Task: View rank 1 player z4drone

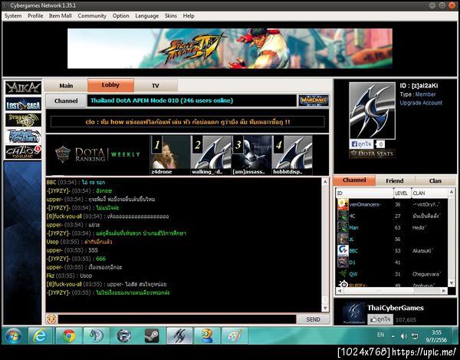Action: [x=170, y=155]
